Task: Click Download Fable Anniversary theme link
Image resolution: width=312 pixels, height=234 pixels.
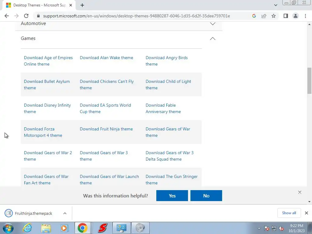Action: (163, 108)
